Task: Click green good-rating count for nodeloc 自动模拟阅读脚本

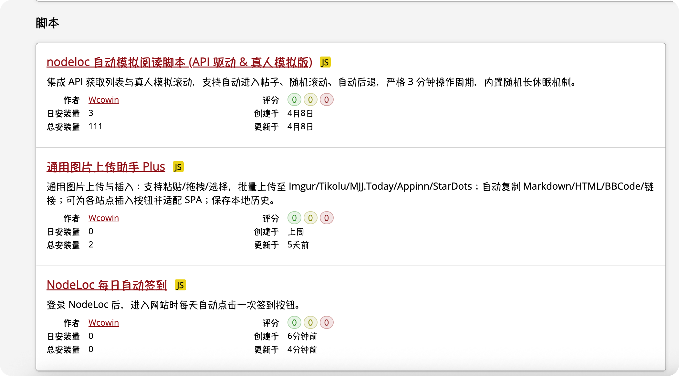Action: [294, 100]
